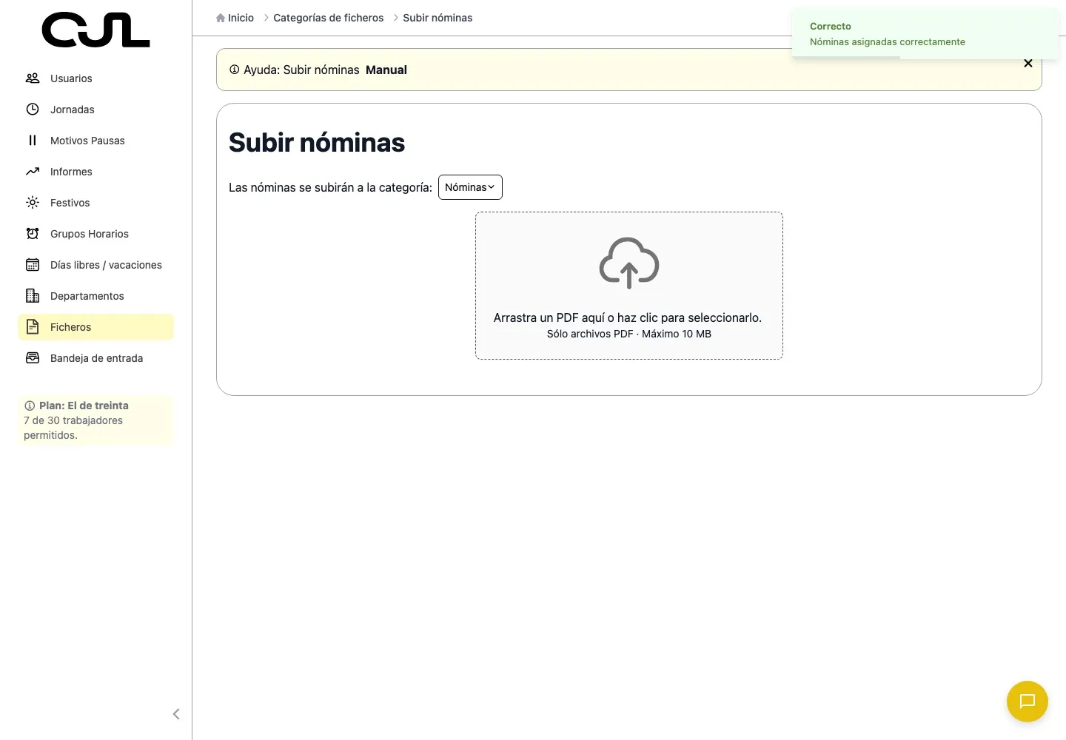This screenshot has width=1066, height=740.
Task: Click the 'Subir nóminas' page heading
Action: click(317, 142)
